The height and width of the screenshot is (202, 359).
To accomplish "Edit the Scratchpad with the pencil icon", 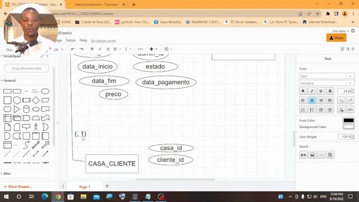I will (42, 56).
